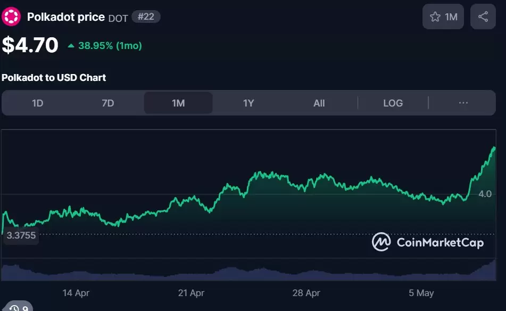
Task: Toggle the LOG scale option
Action: [393, 103]
